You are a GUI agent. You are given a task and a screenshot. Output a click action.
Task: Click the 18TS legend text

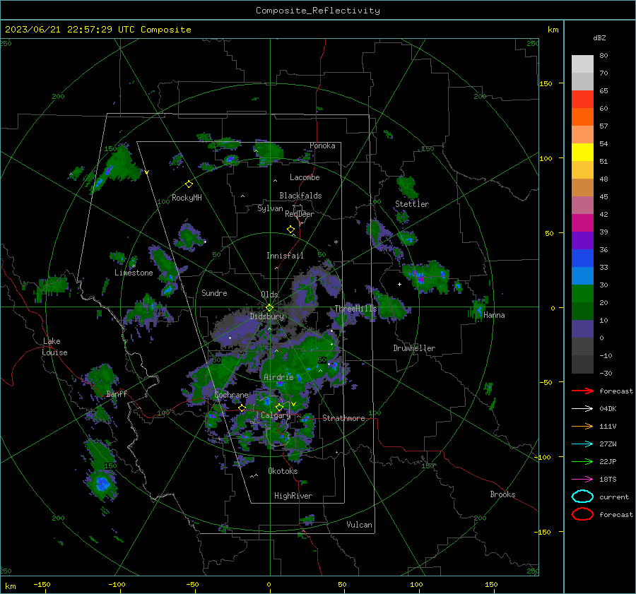click(608, 480)
